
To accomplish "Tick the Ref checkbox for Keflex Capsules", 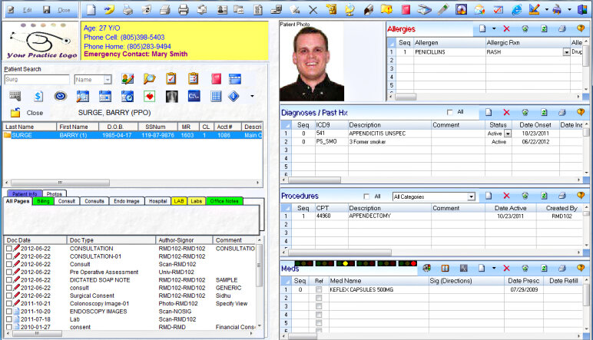I will [319, 291].
